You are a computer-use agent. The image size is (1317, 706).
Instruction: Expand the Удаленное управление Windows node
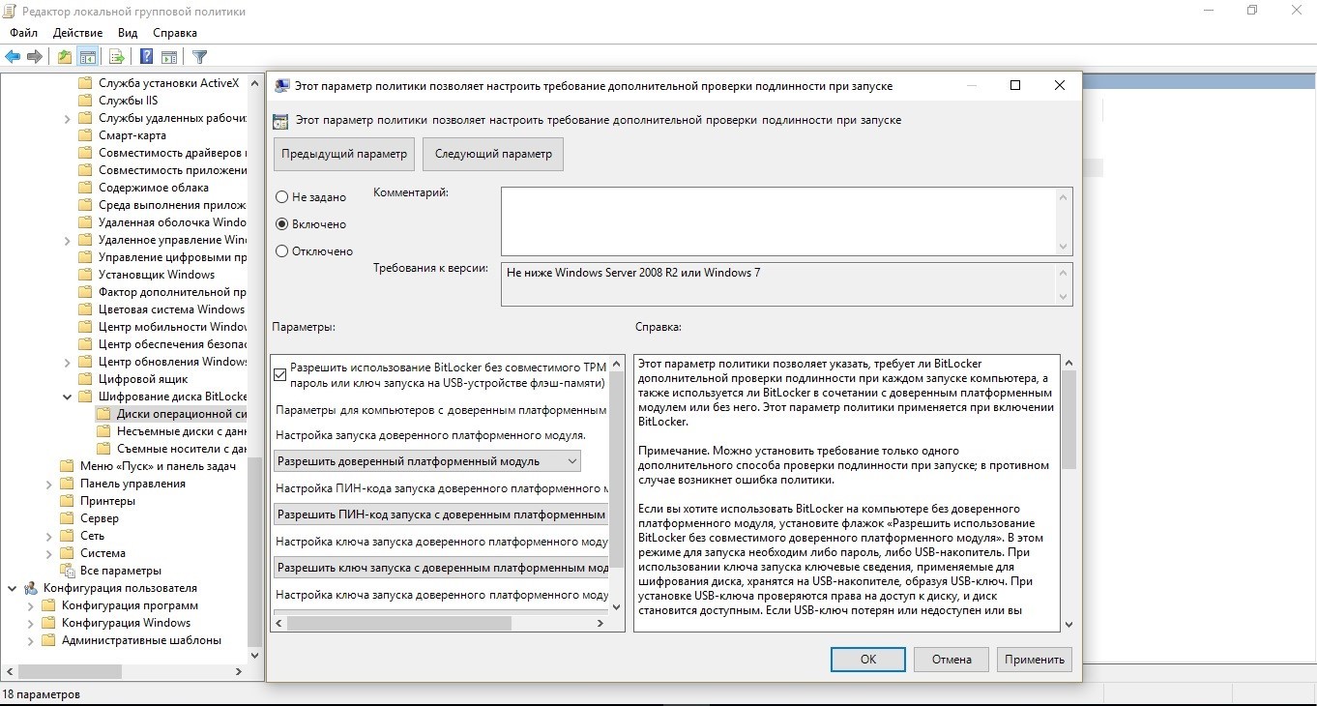pos(67,240)
